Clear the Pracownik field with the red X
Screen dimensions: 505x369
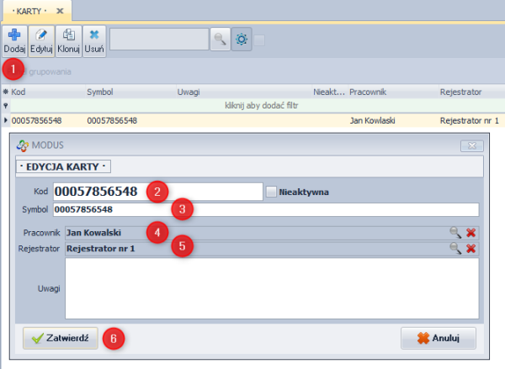(x=471, y=233)
